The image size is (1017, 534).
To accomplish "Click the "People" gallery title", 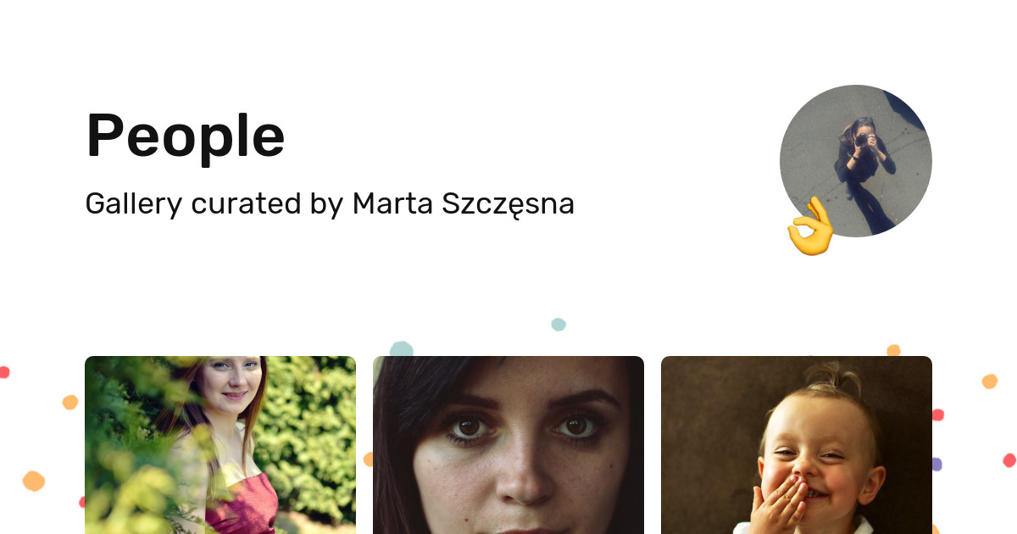I will 186,136.
